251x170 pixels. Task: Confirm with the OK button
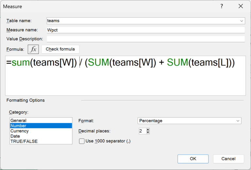point(193,159)
